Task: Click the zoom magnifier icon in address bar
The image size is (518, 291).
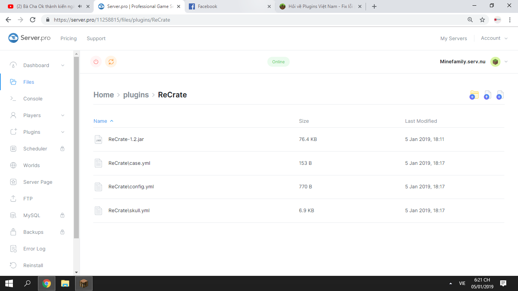Action: coord(470,20)
